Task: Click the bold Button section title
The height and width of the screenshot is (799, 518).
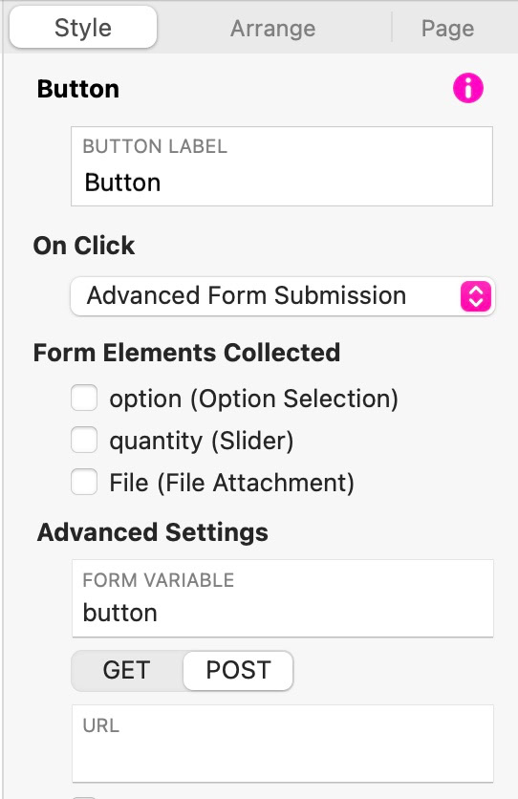Action: pos(78,89)
